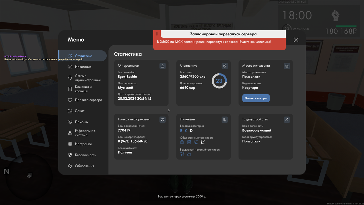Click the Отметить на карте button
The height and width of the screenshot is (205, 364).
click(256, 98)
